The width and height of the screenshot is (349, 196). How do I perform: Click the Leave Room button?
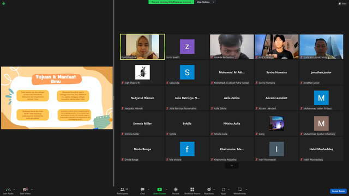click(x=338, y=191)
